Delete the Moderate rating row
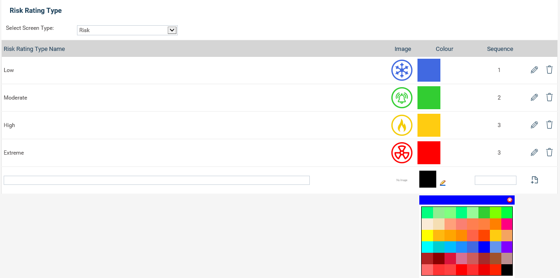The width and height of the screenshot is (560, 278). [549, 97]
